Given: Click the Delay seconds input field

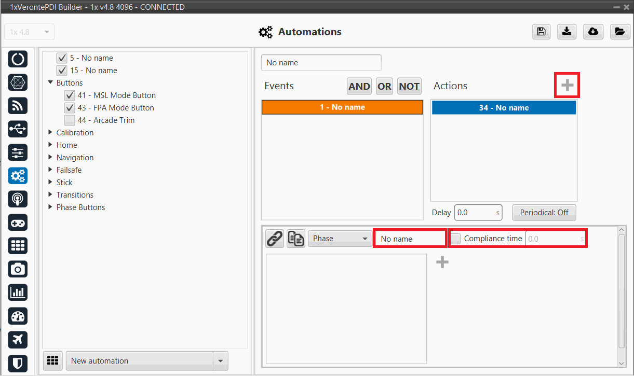Looking at the screenshot, I should pos(475,213).
